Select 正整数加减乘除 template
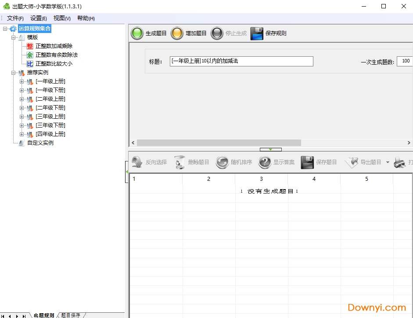This screenshot has height=318, width=413. (x=54, y=46)
